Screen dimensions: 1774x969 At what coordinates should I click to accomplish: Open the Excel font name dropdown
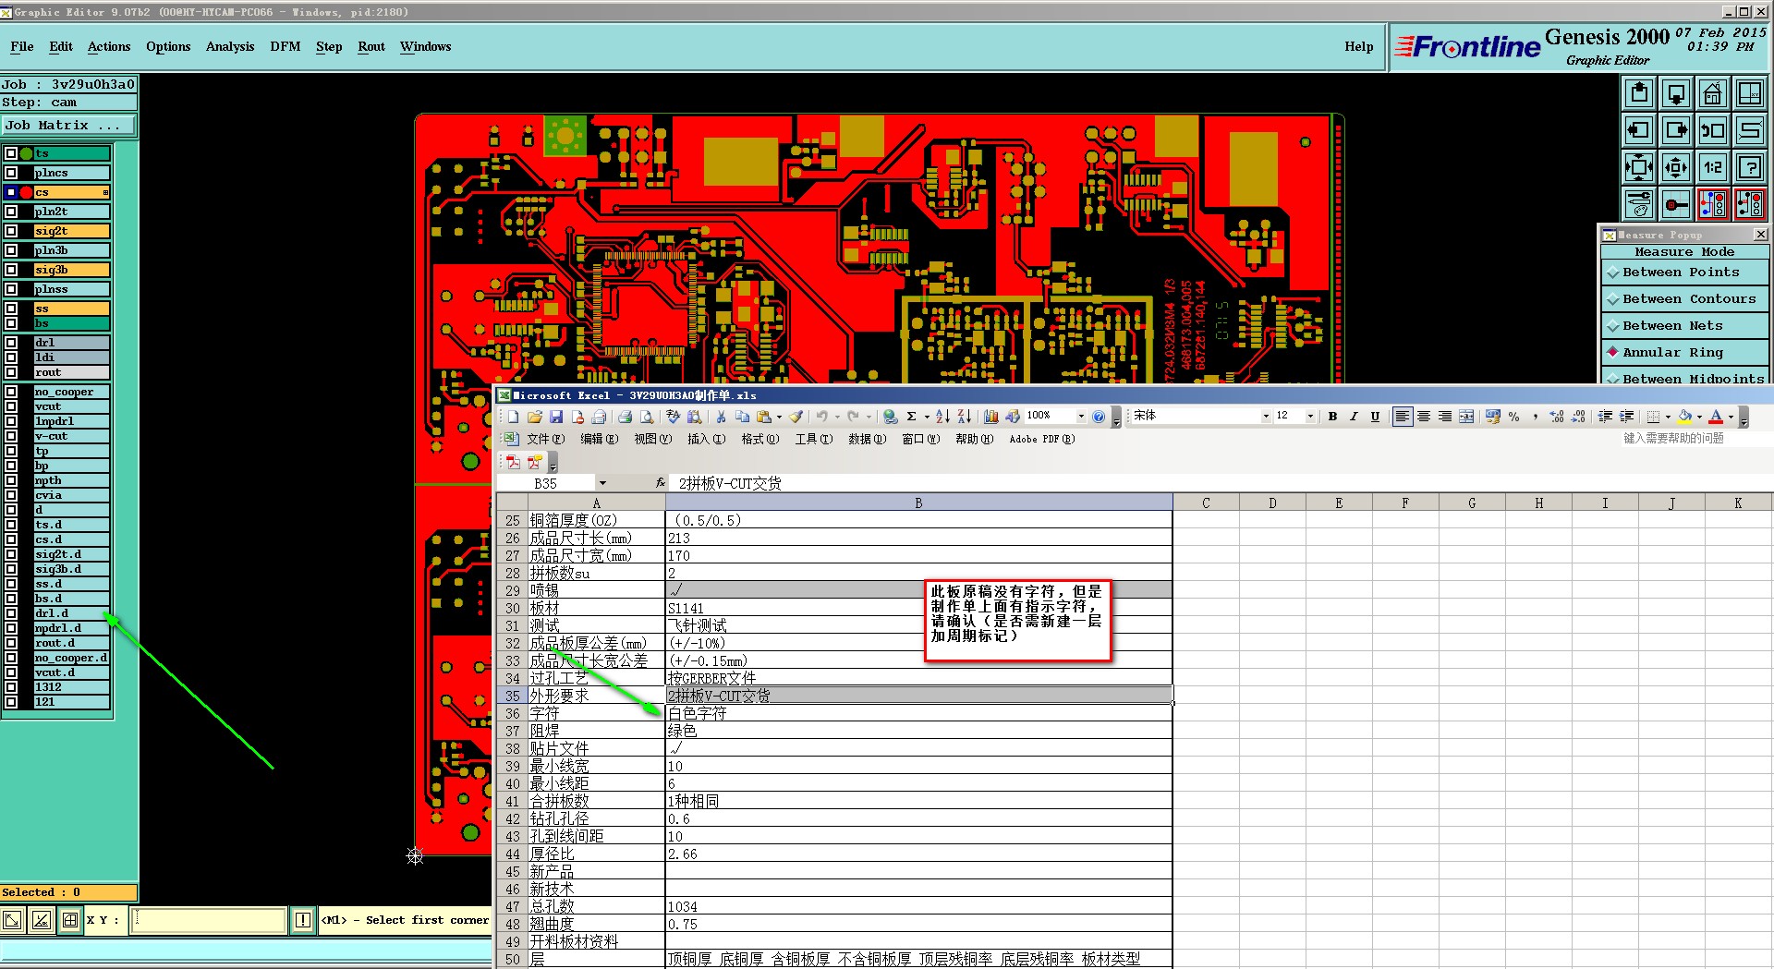pyautogui.click(x=1266, y=417)
